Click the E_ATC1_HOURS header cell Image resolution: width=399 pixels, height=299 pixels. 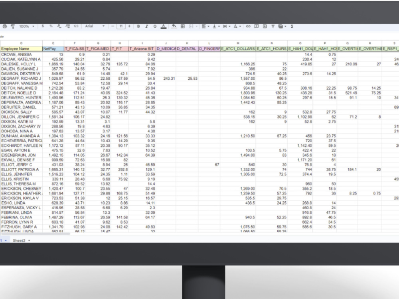click(x=272, y=49)
